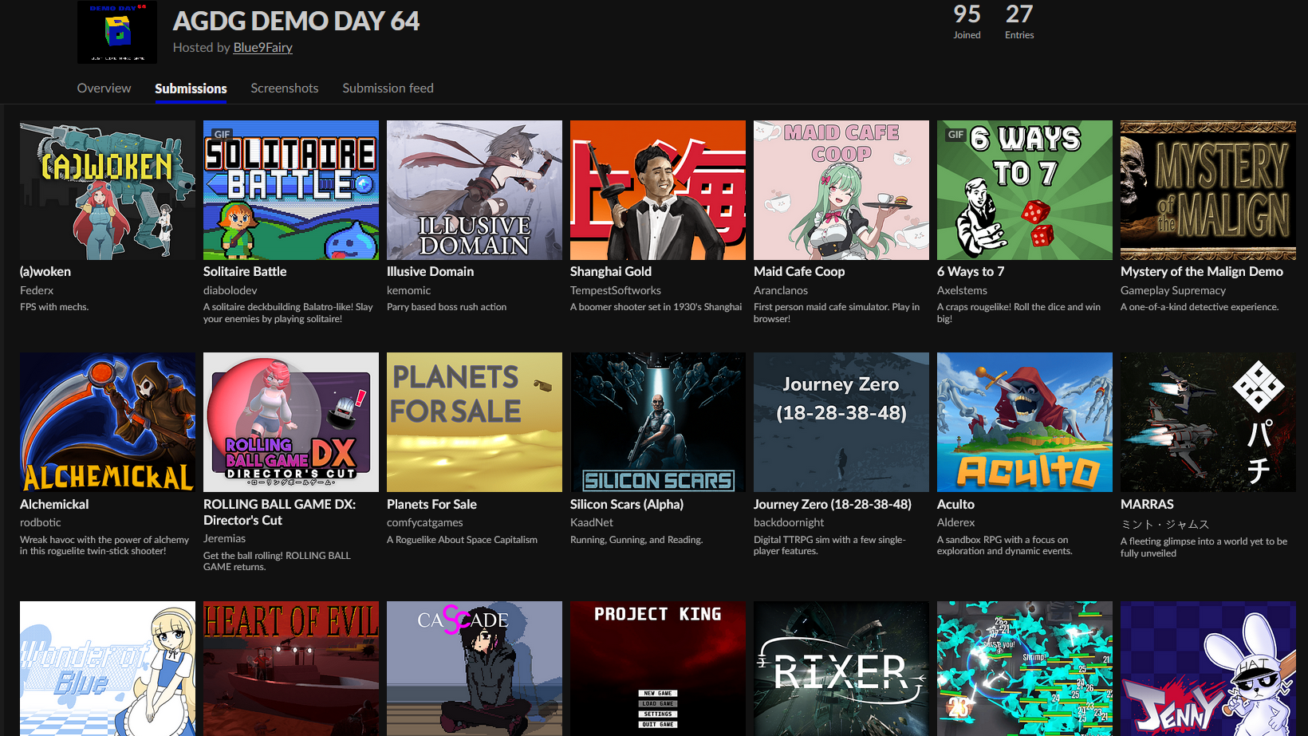This screenshot has height=736, width=1308.
Task: View author rodbotic's profile
Action: point(41,523)
